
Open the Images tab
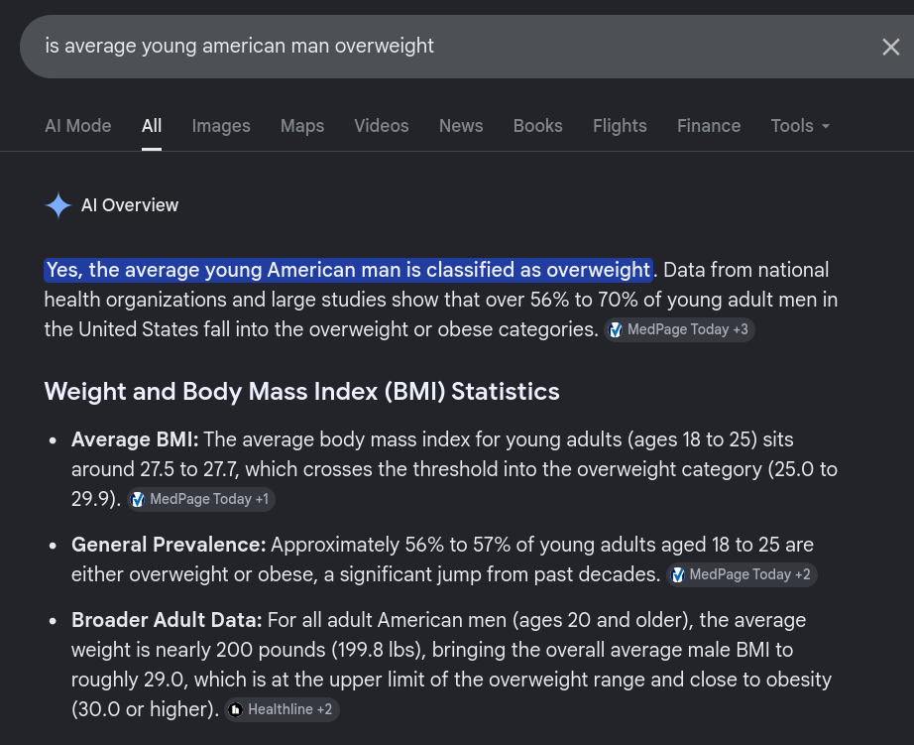pyautogui.click(x=221, y=125)
